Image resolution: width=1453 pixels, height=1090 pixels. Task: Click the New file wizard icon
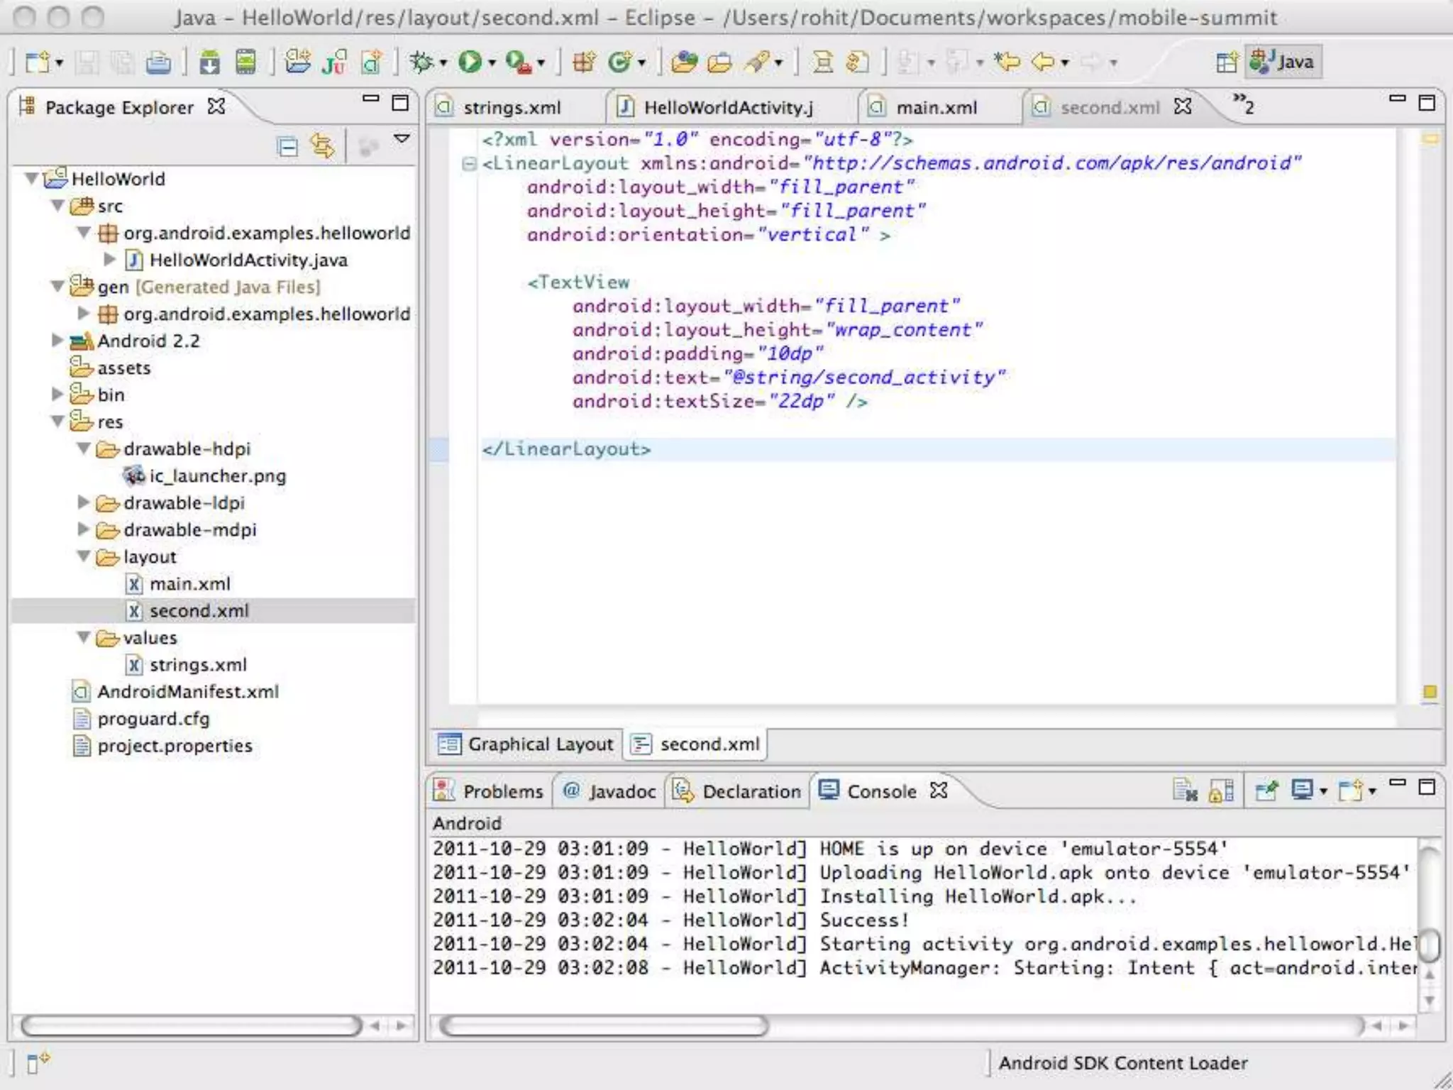pyautogui.click(x=38, y=62)
